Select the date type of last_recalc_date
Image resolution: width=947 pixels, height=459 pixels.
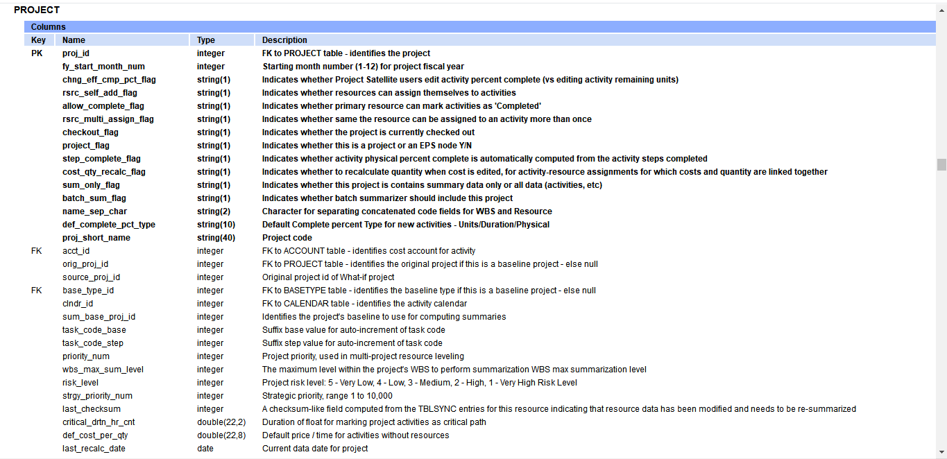coord(205,449)
